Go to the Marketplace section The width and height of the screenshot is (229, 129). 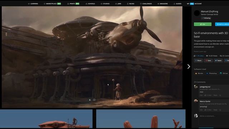pyautogui.click(x=52, y=4)
